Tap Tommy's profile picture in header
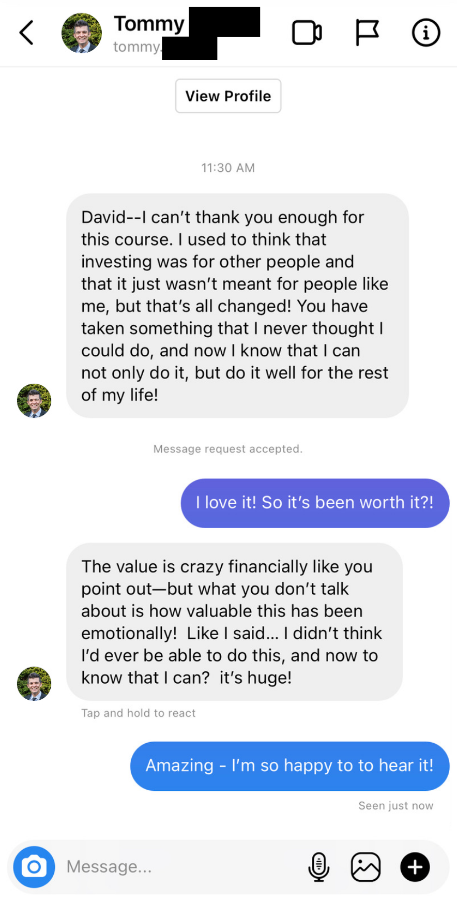Image resolution: width=457 pixels, height=902 pixels. 82,33
